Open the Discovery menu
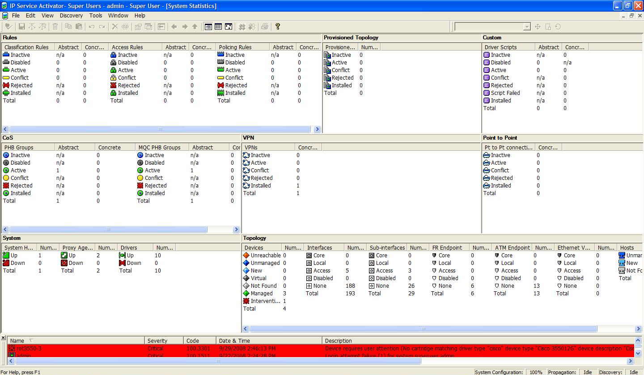Image resolution: width=644 pixels, height=375 pixels. (71, 16)
